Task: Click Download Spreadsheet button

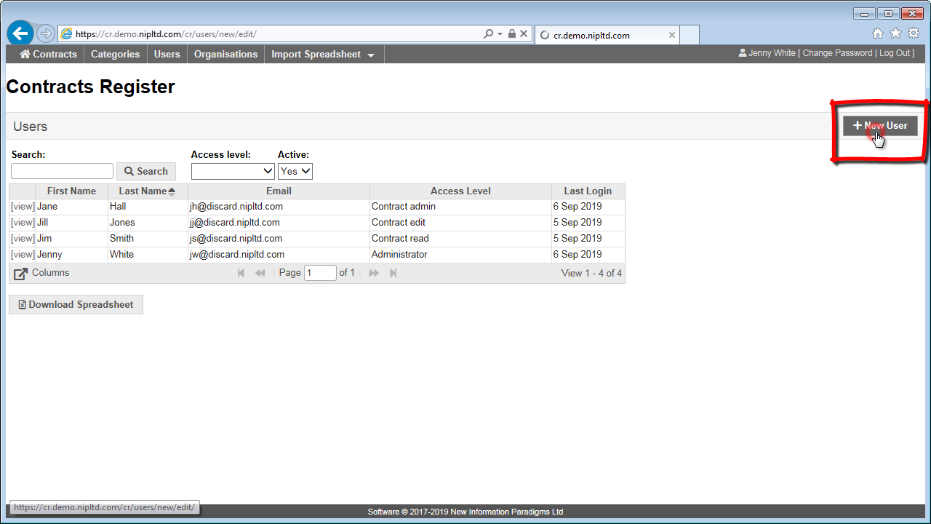Action: (x=76, y=304)
